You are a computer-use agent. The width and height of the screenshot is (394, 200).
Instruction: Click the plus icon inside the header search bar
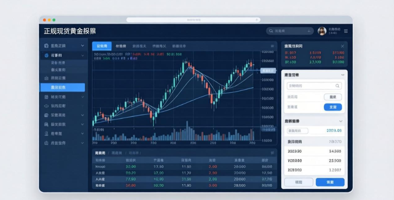tap(309, 31)
